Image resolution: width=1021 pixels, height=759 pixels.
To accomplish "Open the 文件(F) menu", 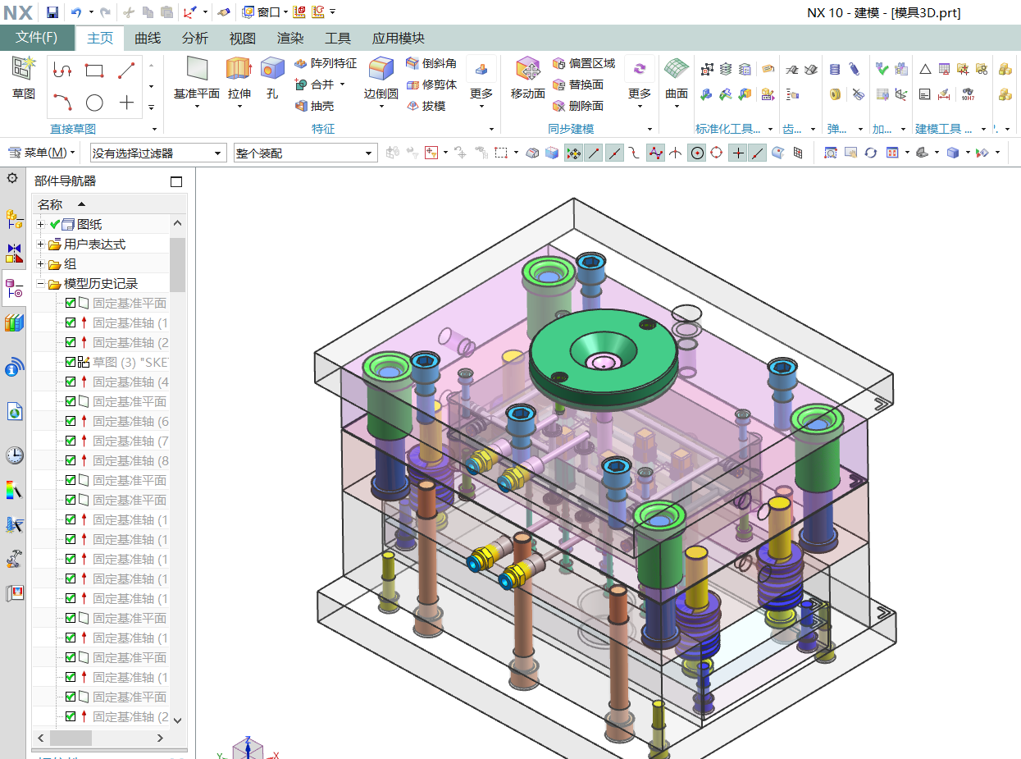I will click(37, 38).
